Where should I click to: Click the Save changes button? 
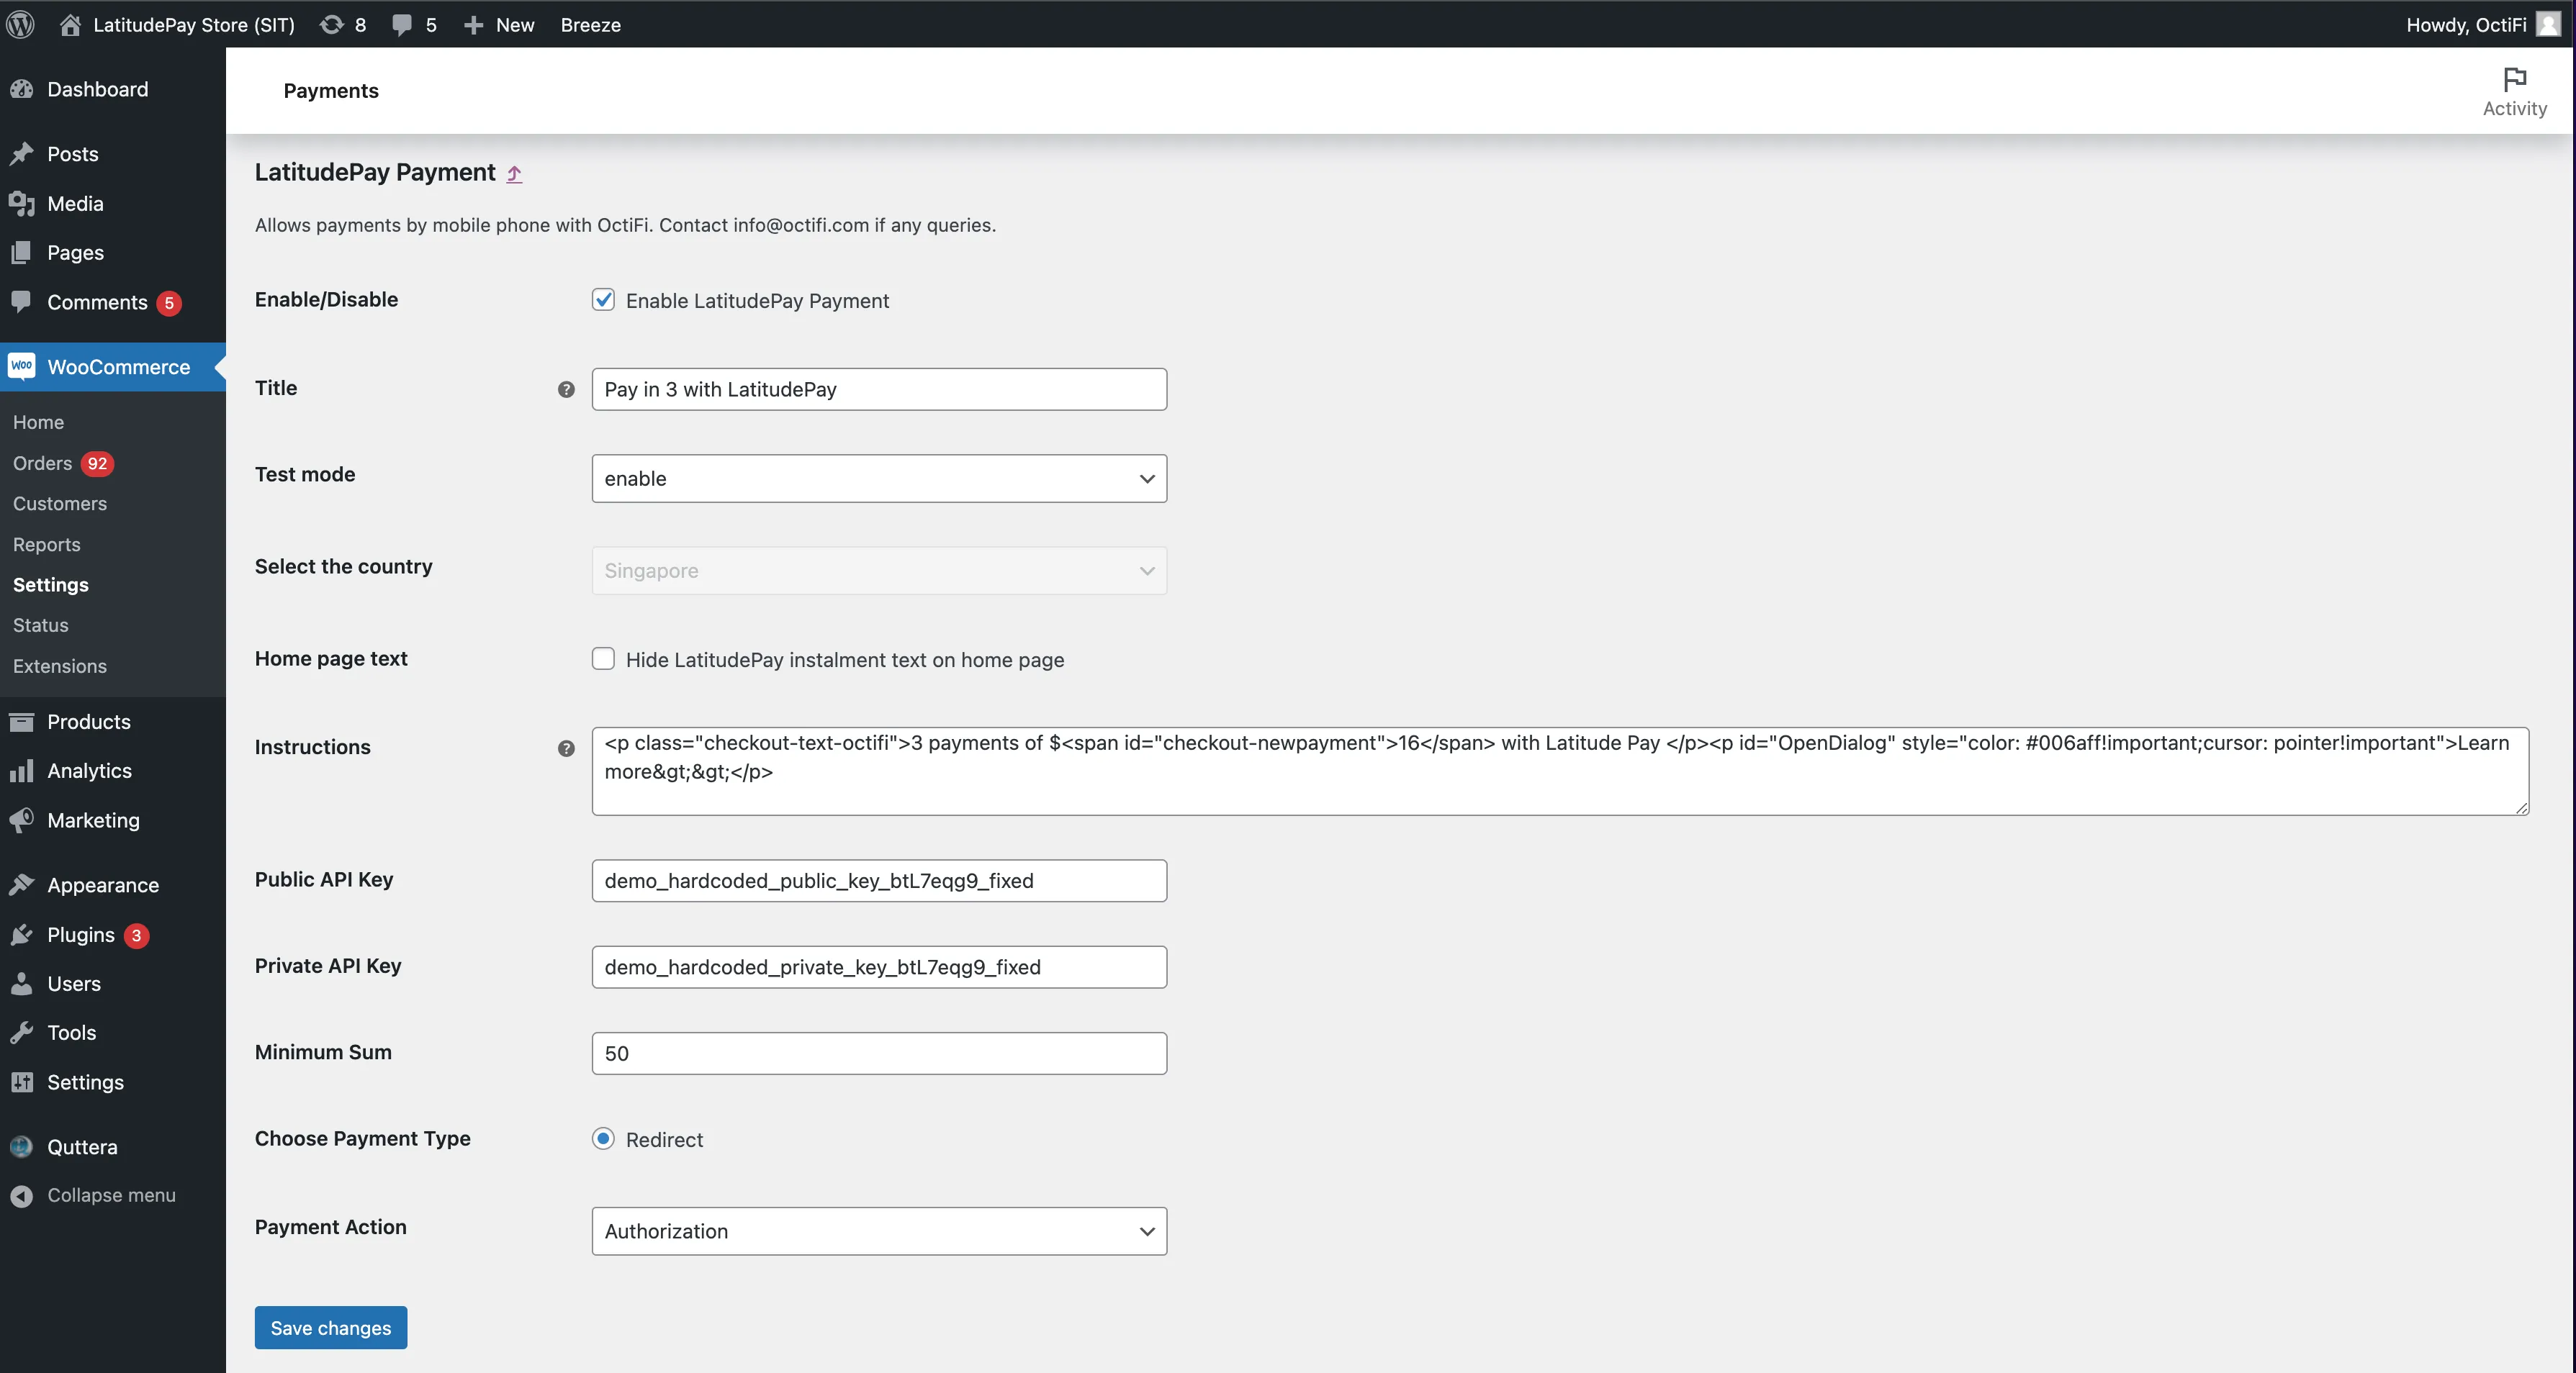tap(331, 1328)
